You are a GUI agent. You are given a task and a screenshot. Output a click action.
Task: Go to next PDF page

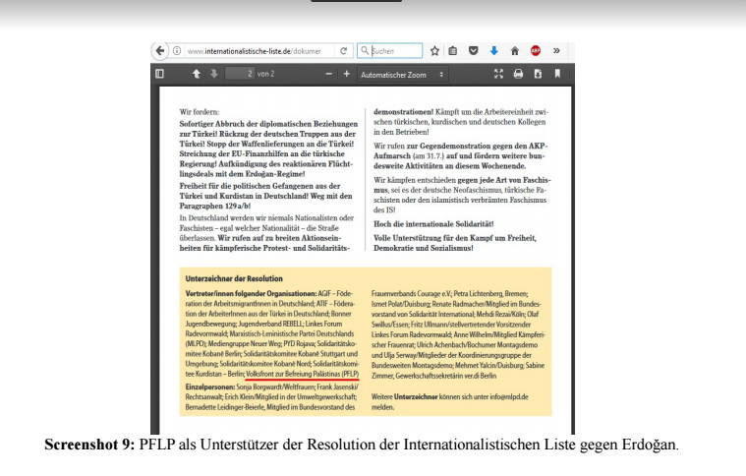click(x=213, y=74)
